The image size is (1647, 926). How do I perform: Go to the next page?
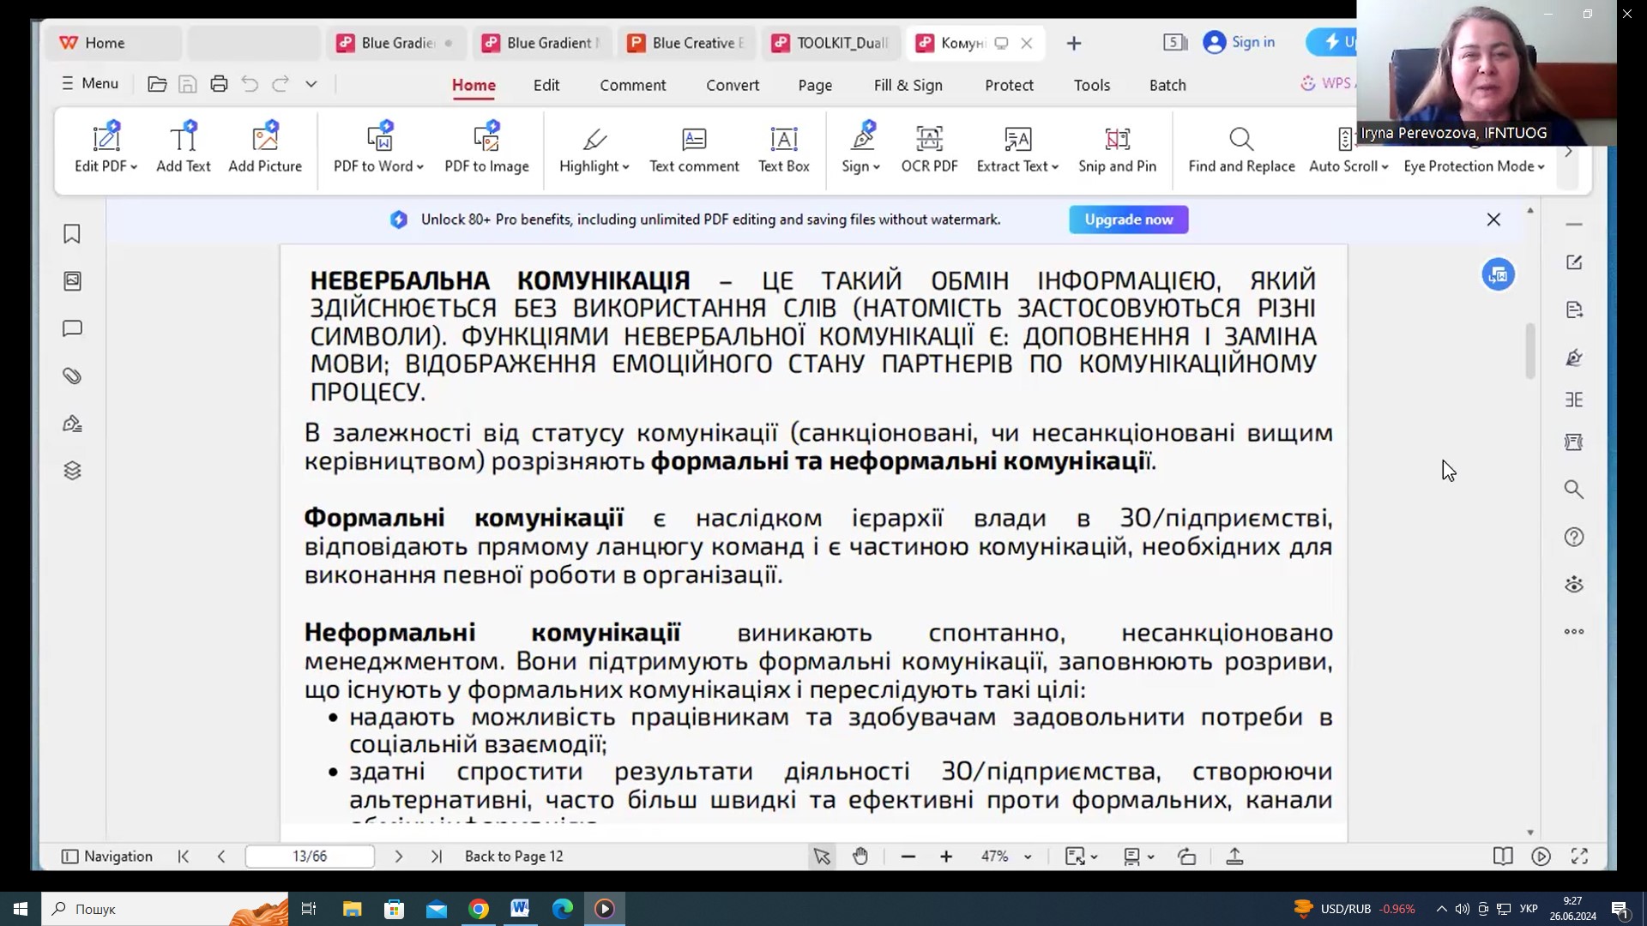pyautogui.click(x=398, y=856)
